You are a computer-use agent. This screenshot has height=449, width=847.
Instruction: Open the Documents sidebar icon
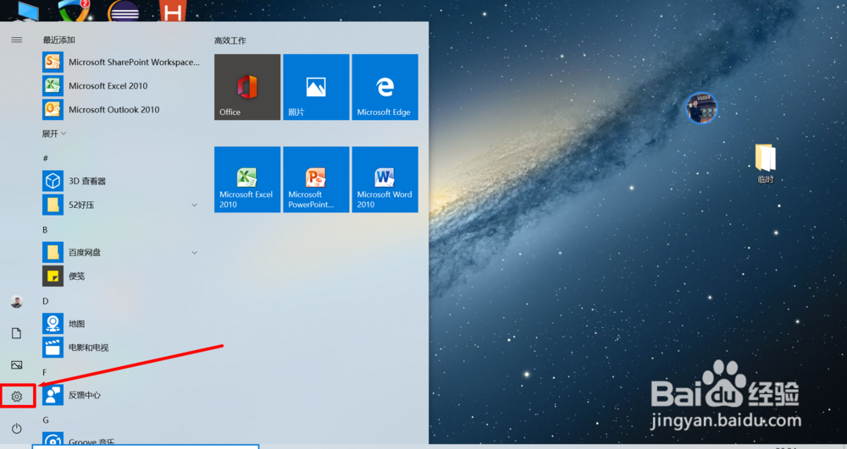[17, 333]
